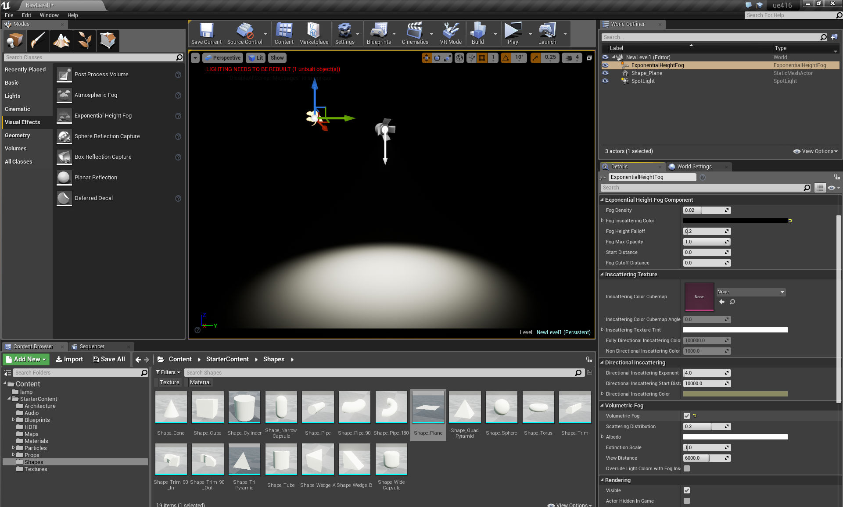
Task: Disable the Volumetric Fog checkbox
Action: pos(687,416)
